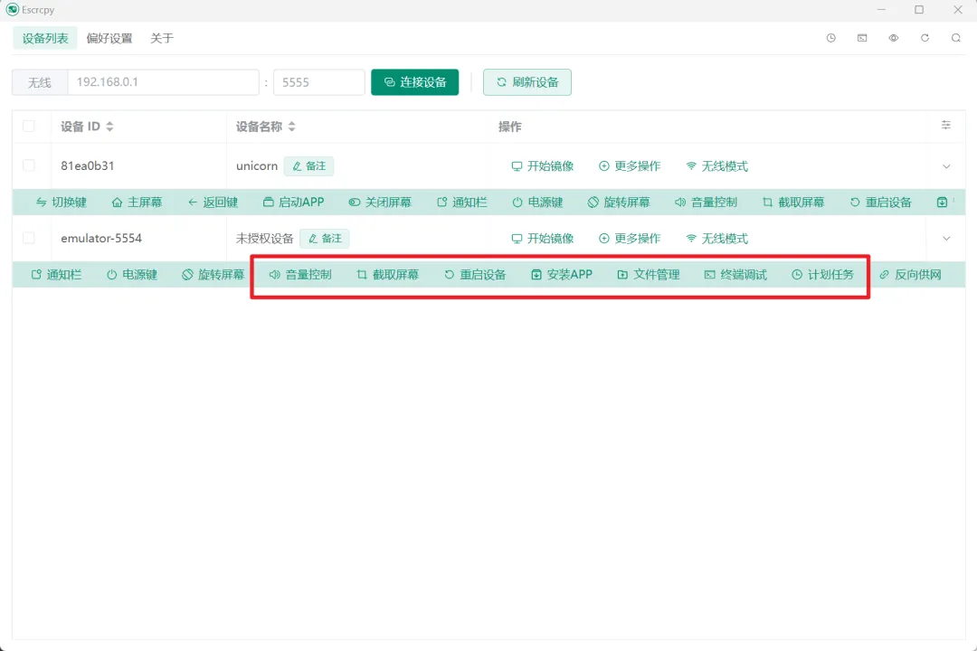Click the eye preview icon near top right
This screenshot has width=977, height=651.
coord(894,38)
